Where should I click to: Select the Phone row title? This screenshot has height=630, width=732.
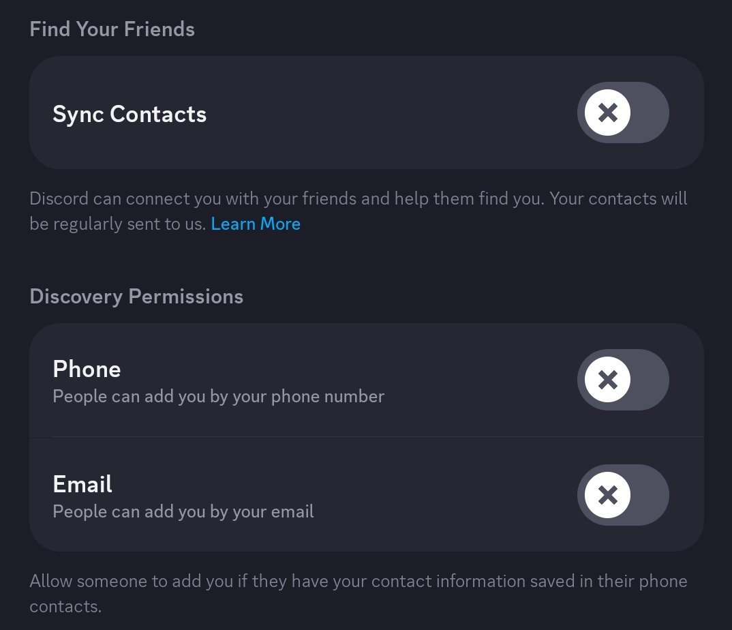pos(87,369)
